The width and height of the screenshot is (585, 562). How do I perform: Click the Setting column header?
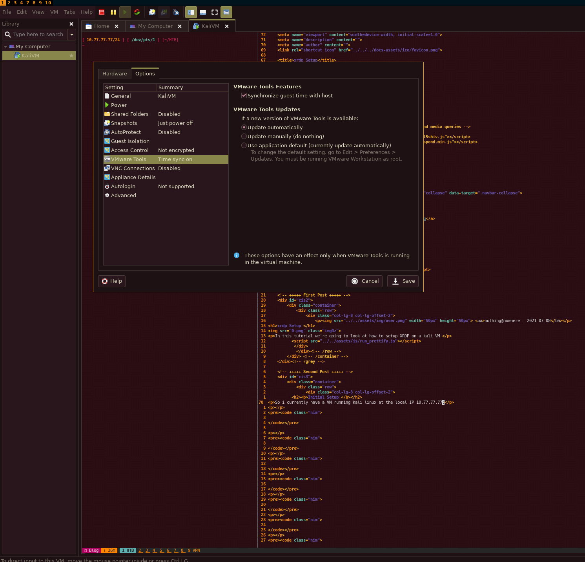point(130,87)
